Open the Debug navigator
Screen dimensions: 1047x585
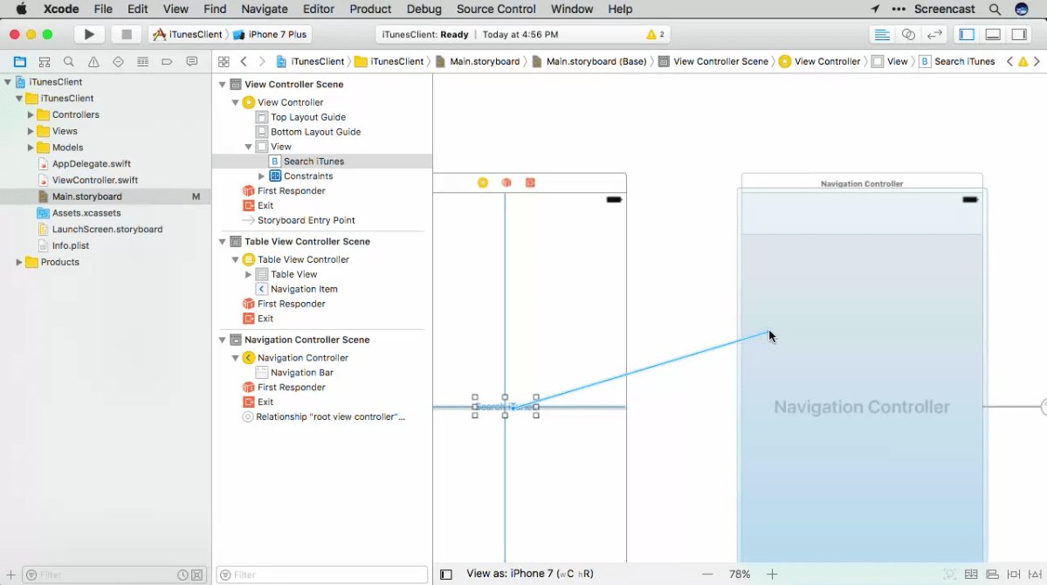142,61
